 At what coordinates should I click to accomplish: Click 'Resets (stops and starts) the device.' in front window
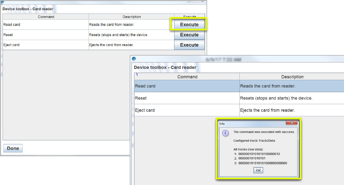point(276,98)
